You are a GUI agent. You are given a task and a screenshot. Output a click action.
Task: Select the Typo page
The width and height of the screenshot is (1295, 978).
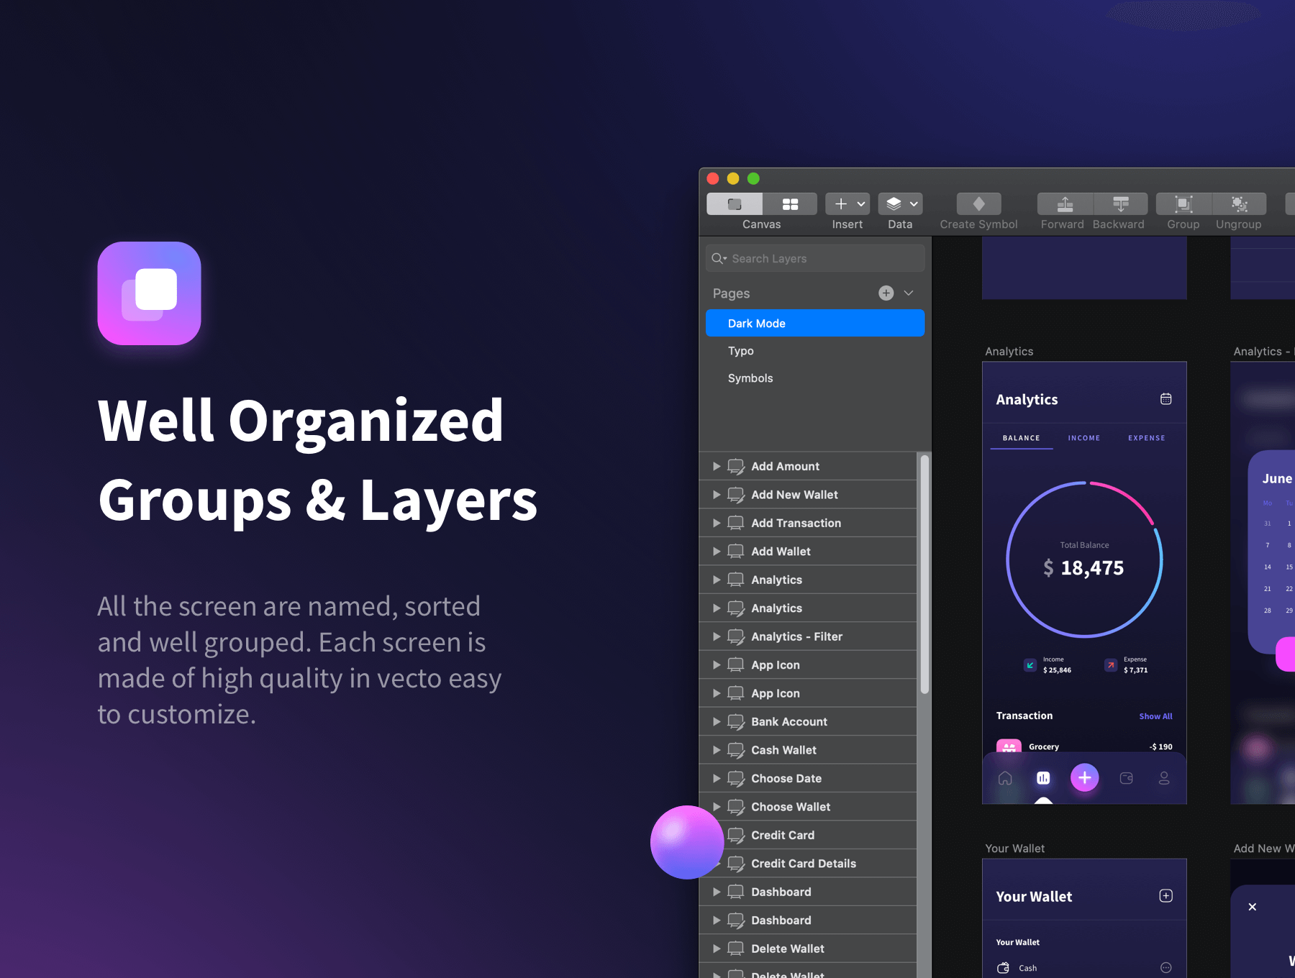[x=741, y=351]
